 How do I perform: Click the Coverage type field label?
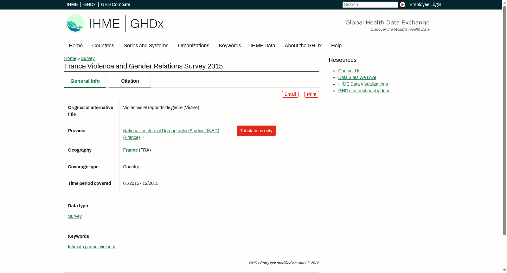(83, 167)
